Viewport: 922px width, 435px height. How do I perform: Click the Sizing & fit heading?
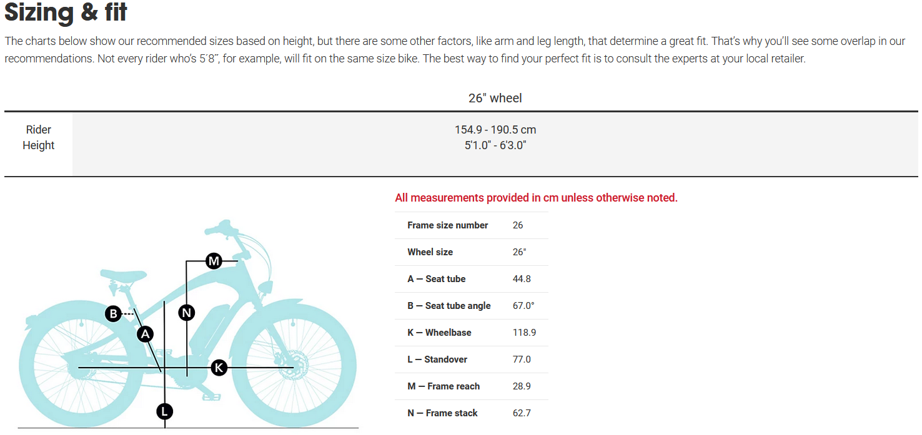(x=66, y=14)
